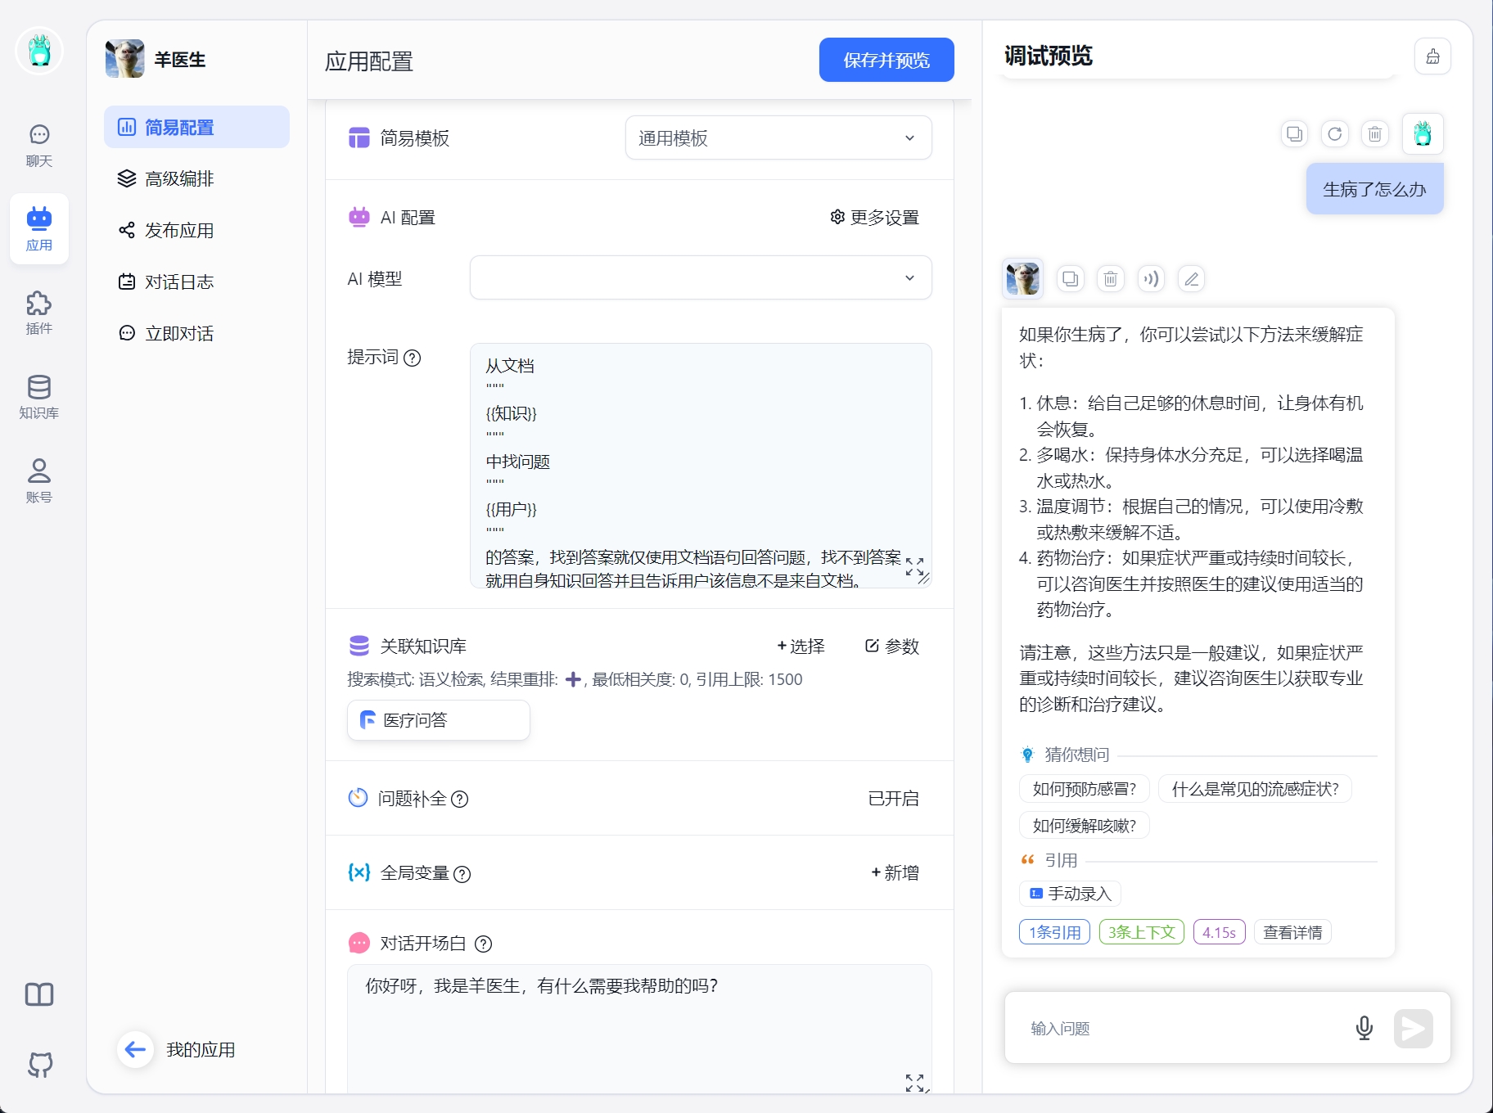
Task: Open the 发布应用 menu item
Action: [x=196, y=230]
